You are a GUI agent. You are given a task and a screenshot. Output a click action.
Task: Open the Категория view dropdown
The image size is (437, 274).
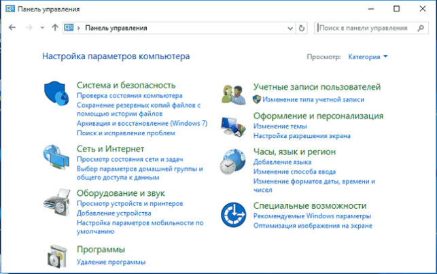[x=368, y=57]
